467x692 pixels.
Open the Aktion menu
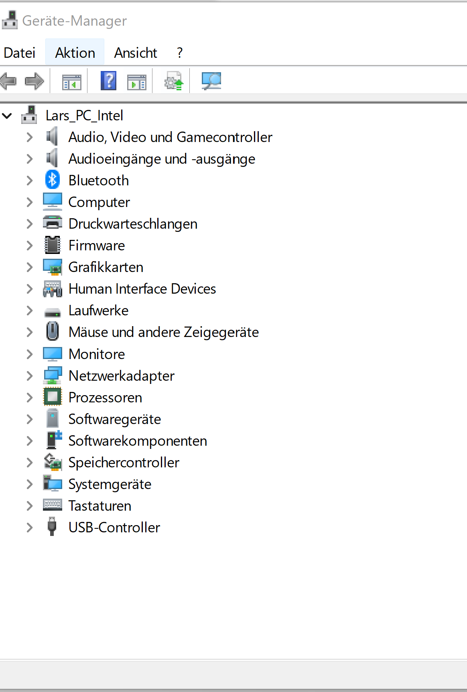point(75,53)
